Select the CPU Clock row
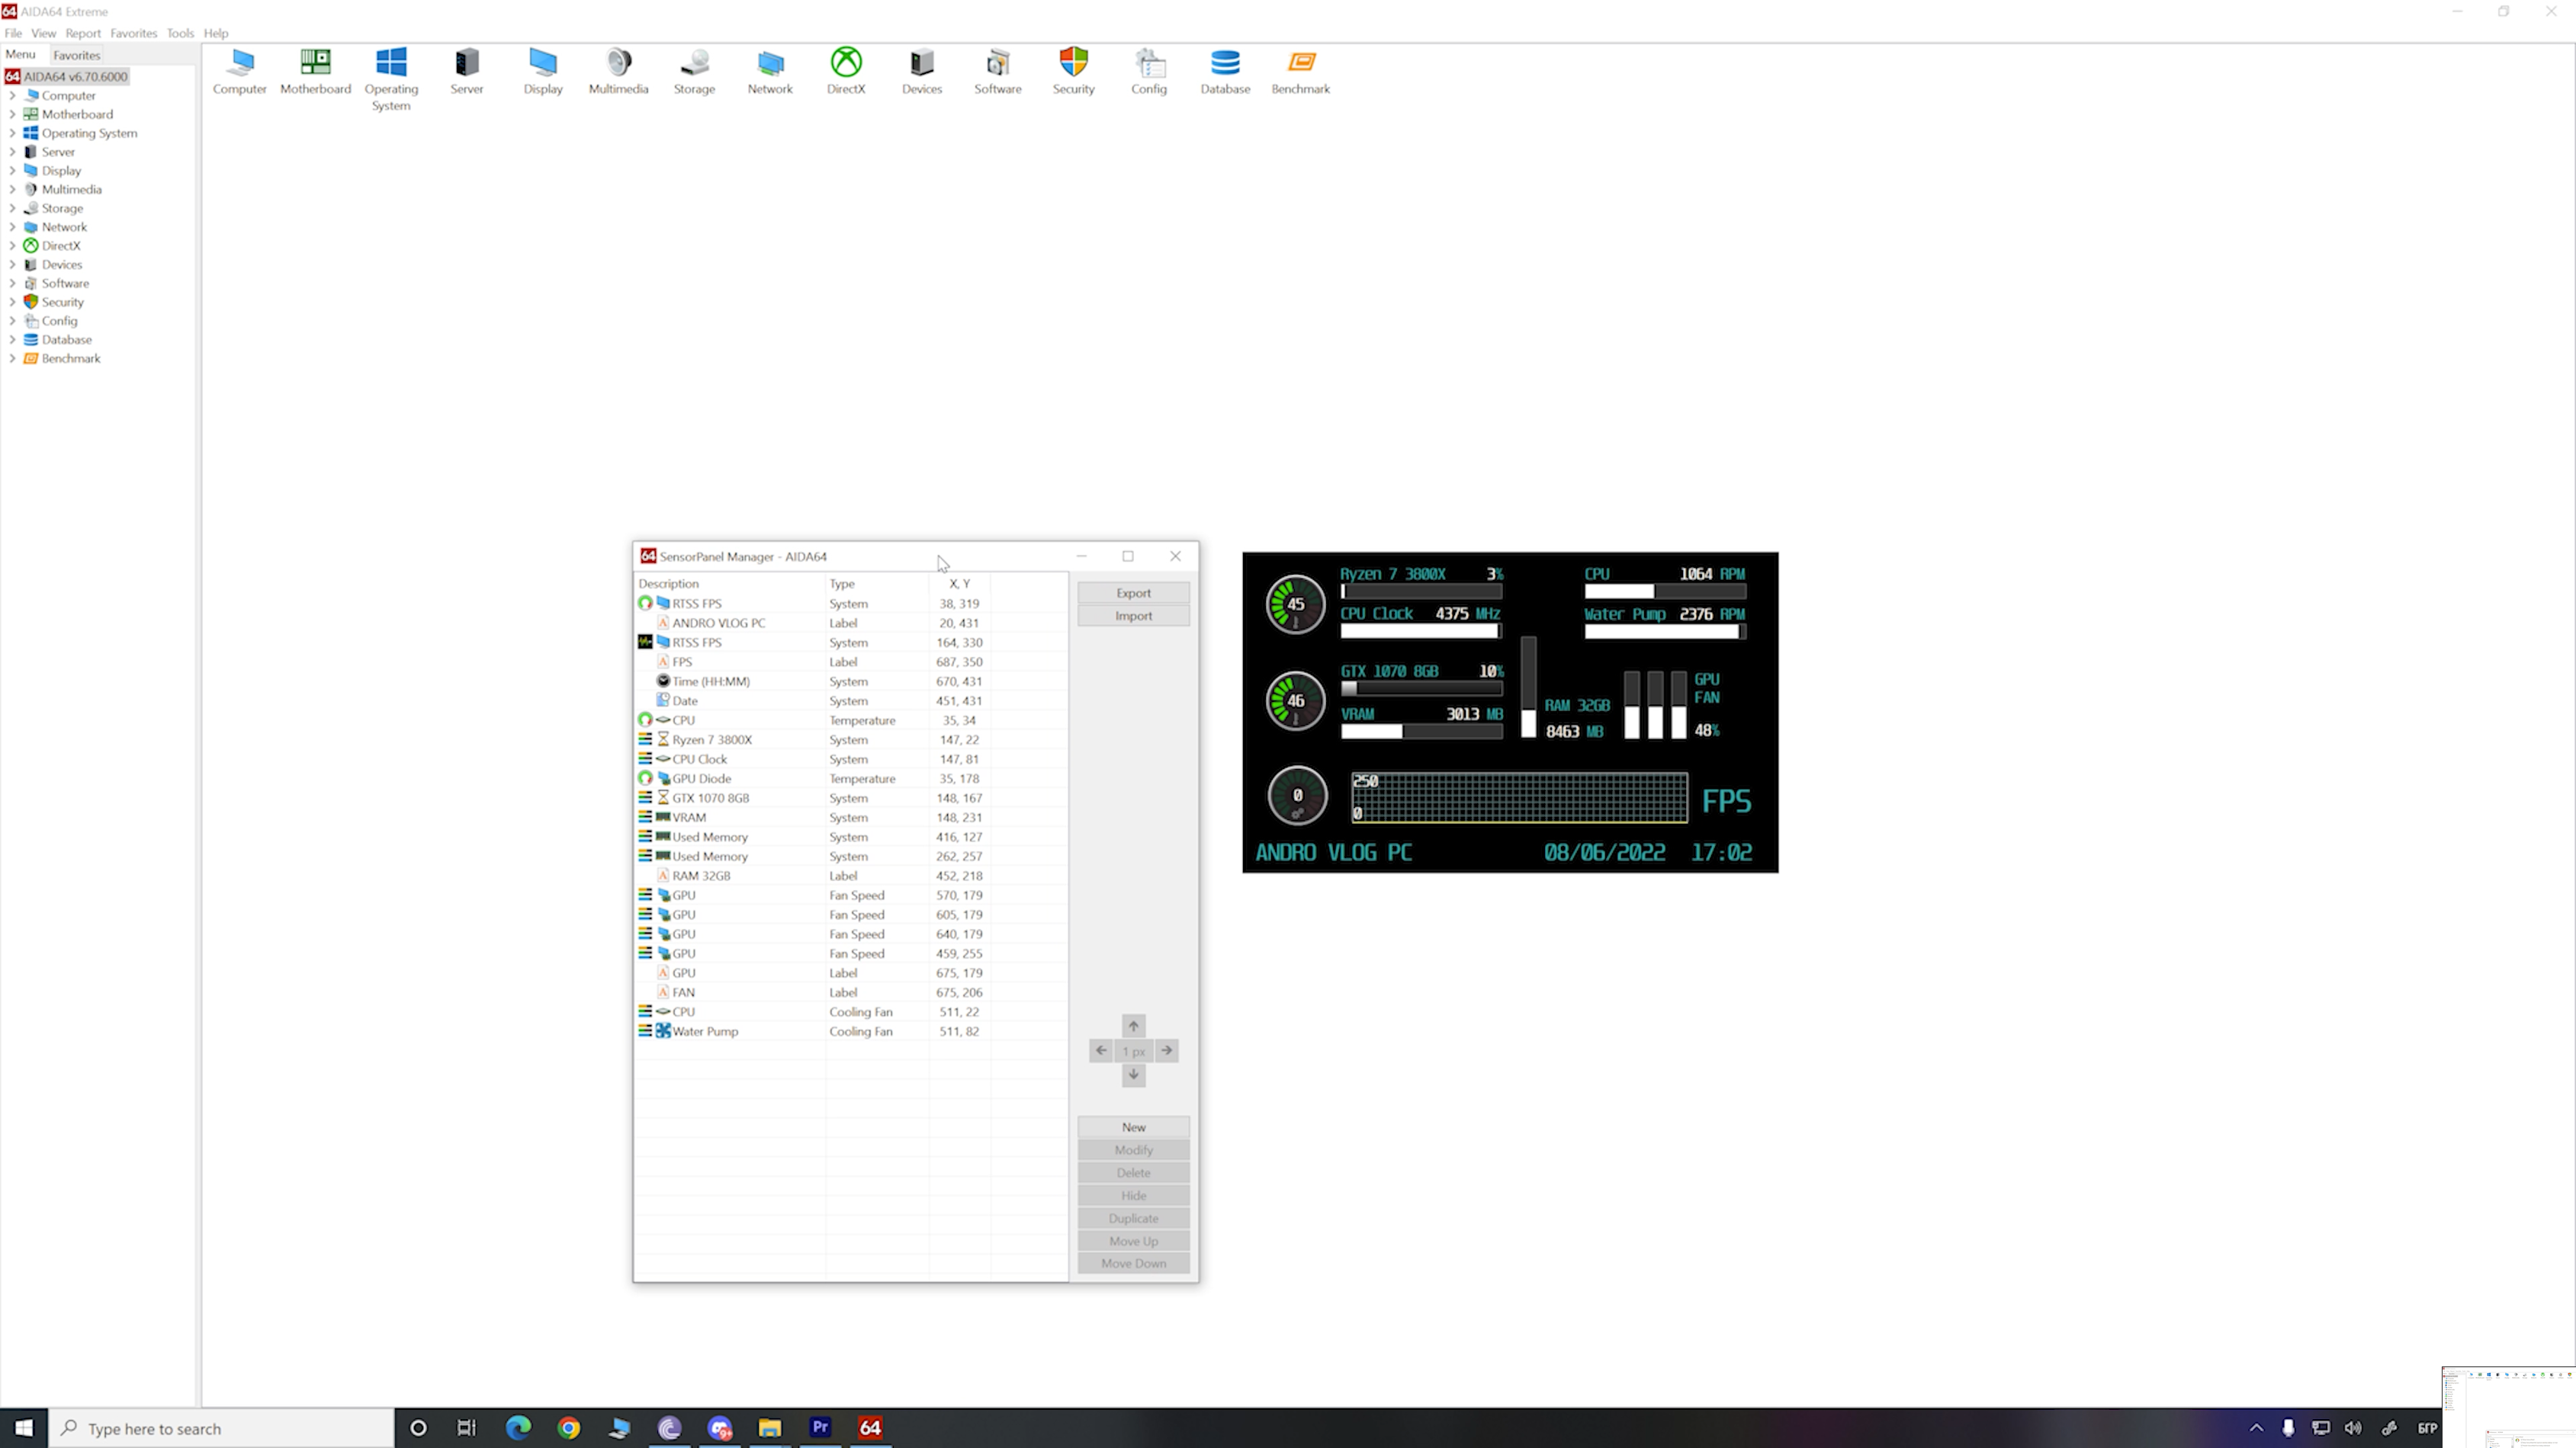This screenshot has height=1448, width=2576. pos(851,760)
